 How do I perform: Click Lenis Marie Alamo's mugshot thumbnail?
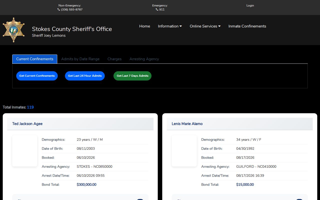click(184, 151)
